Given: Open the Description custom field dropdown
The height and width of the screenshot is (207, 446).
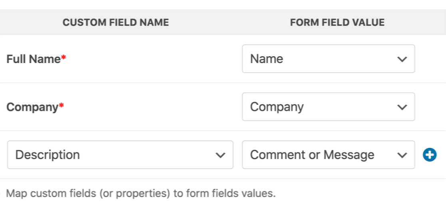Looking at the screenshot, I should tap(120, 155).
